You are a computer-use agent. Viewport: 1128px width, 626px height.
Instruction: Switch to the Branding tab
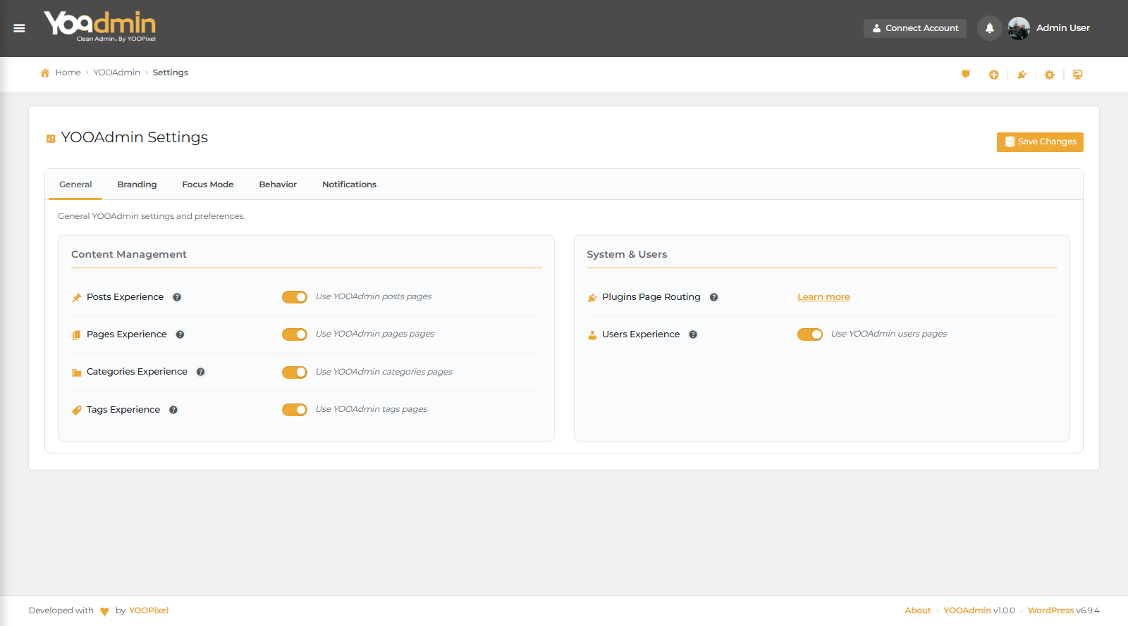[x=137, y=184]
